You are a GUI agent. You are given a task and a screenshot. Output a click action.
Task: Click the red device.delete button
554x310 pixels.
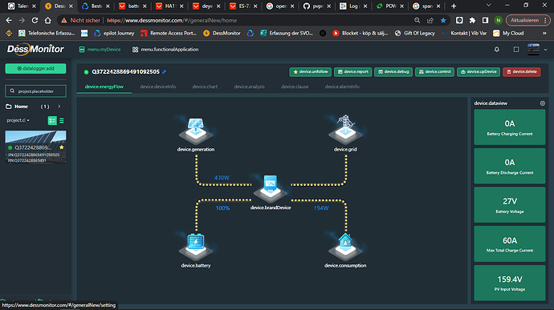click(522, 71)
